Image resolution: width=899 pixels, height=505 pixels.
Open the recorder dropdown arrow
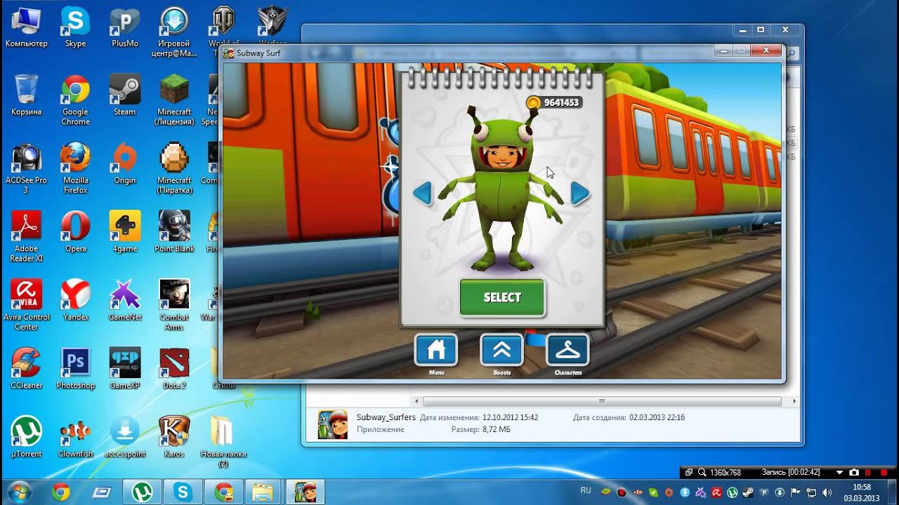pos(839,473)
